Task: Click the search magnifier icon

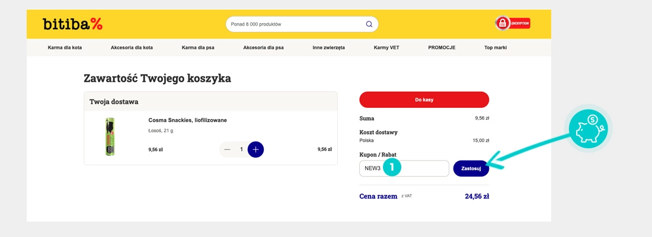Action: coord(369,24)
